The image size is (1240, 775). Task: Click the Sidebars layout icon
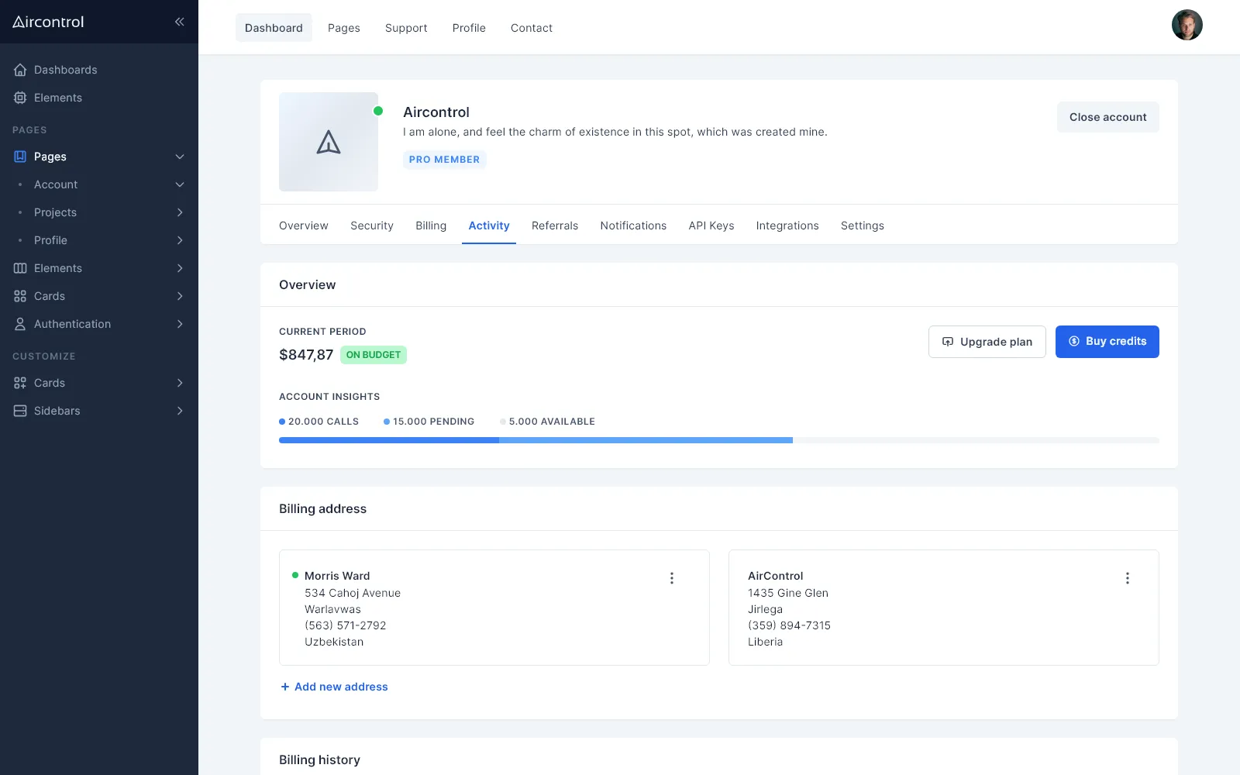(20, 411)
